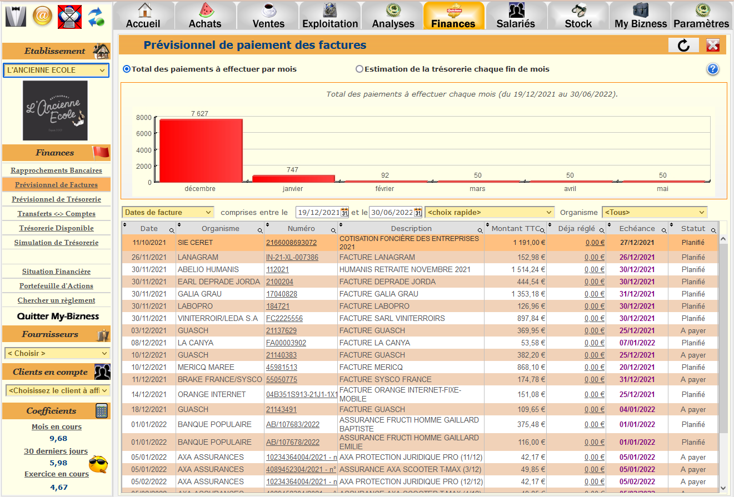734x497 pixels.
Task: Expand the 'choix rapide' dropdown
Action: 490,213
